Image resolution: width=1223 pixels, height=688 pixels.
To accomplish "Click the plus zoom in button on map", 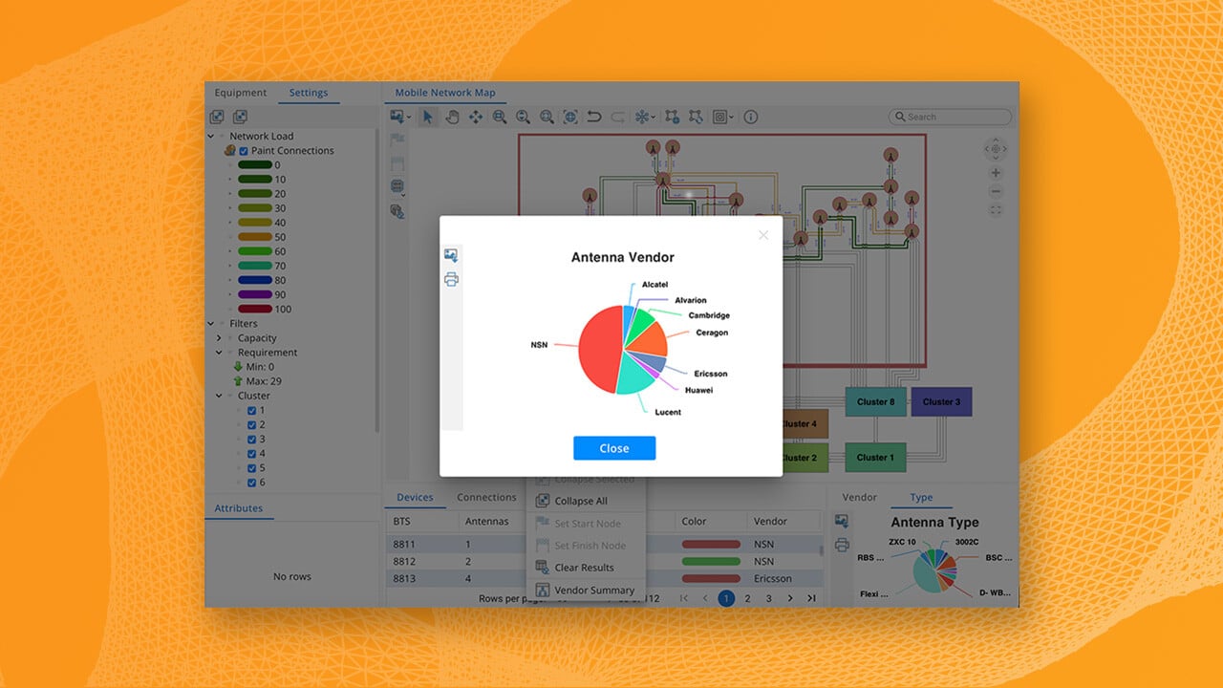I will [x=996, y=173].
